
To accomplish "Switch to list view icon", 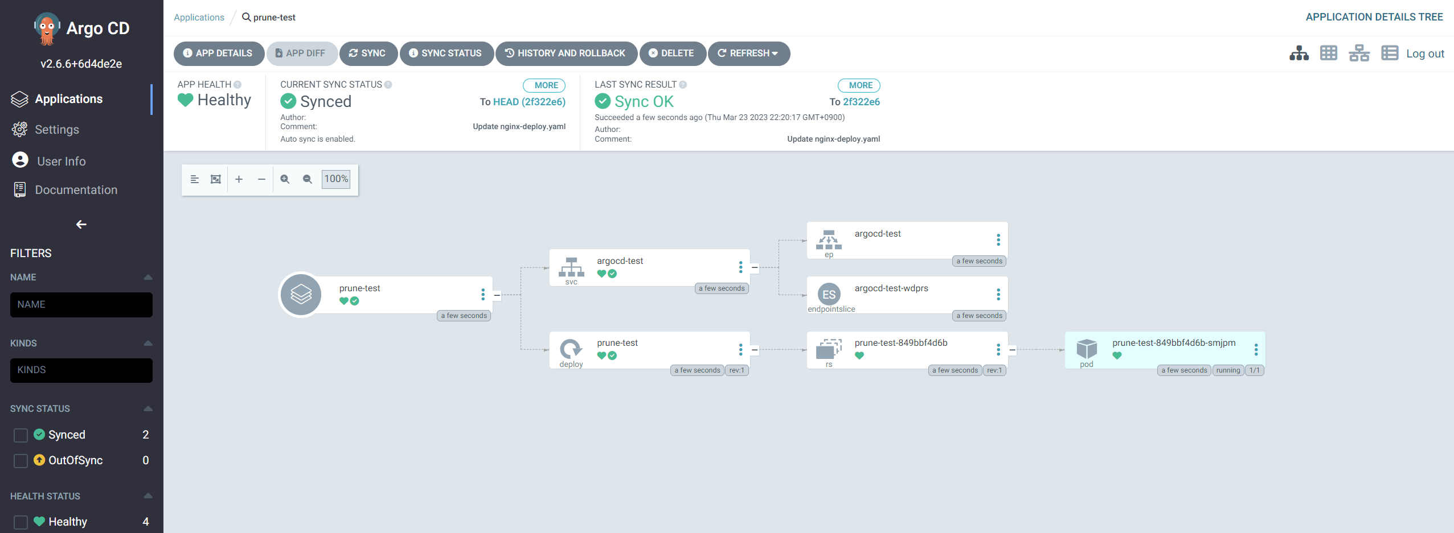I will [x=1390, y=53].
